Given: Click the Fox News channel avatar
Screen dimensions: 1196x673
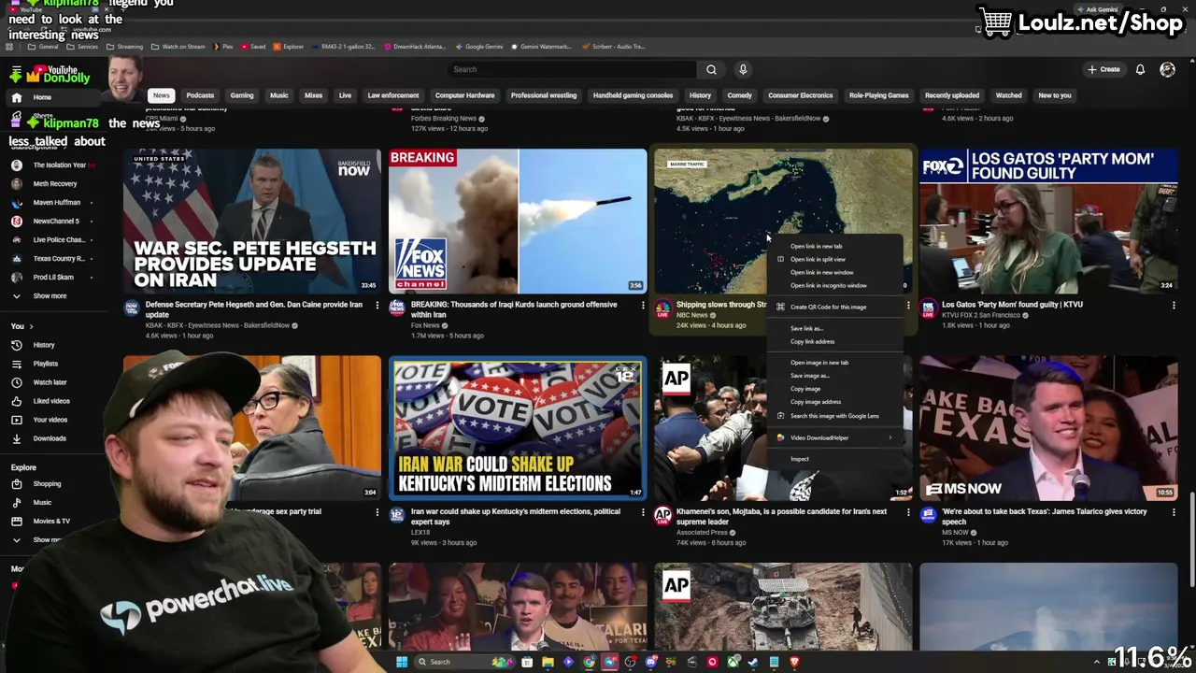Looking at the screenshot, I should tap(397, 308).
